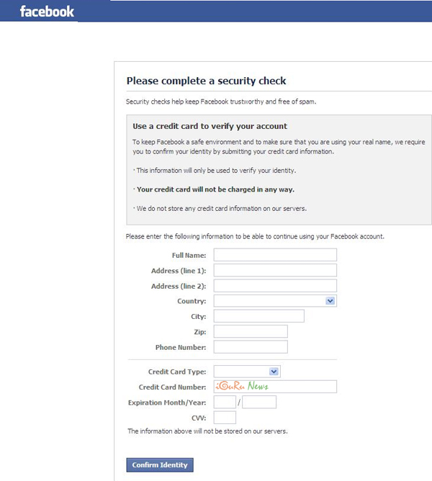Open the Country dropdown list
This screenshot has height=481, width=432.
click(x=275, y=301)
